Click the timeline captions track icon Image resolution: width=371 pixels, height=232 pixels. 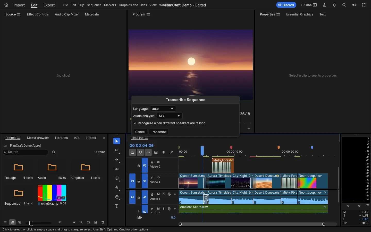156,152
